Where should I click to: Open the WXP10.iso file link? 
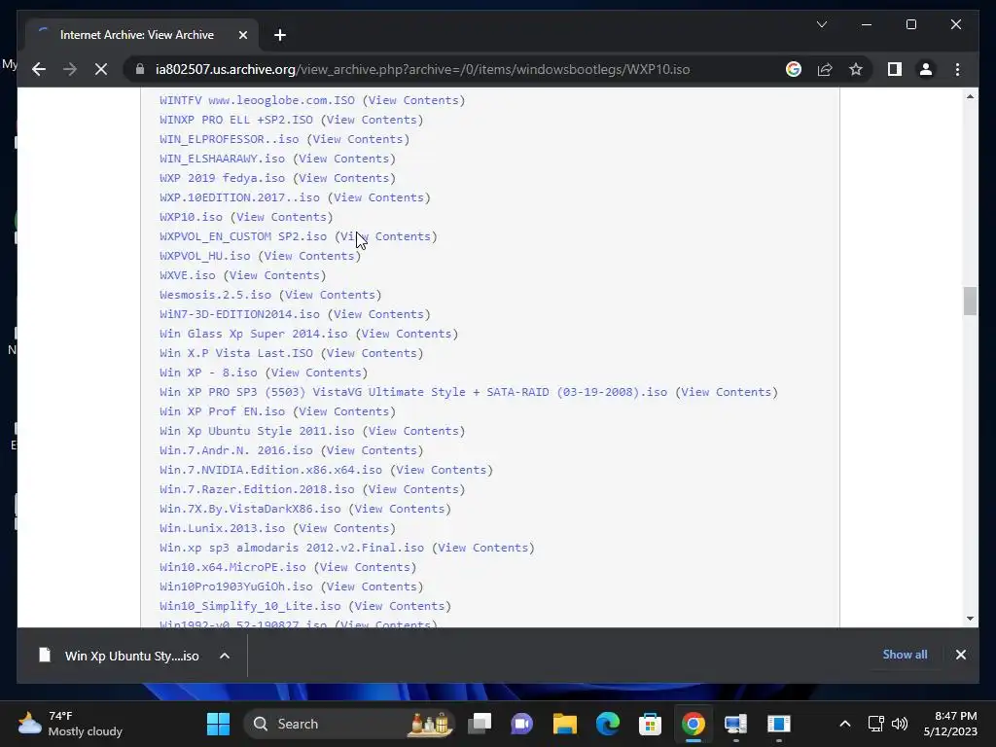tap(192, 217)
